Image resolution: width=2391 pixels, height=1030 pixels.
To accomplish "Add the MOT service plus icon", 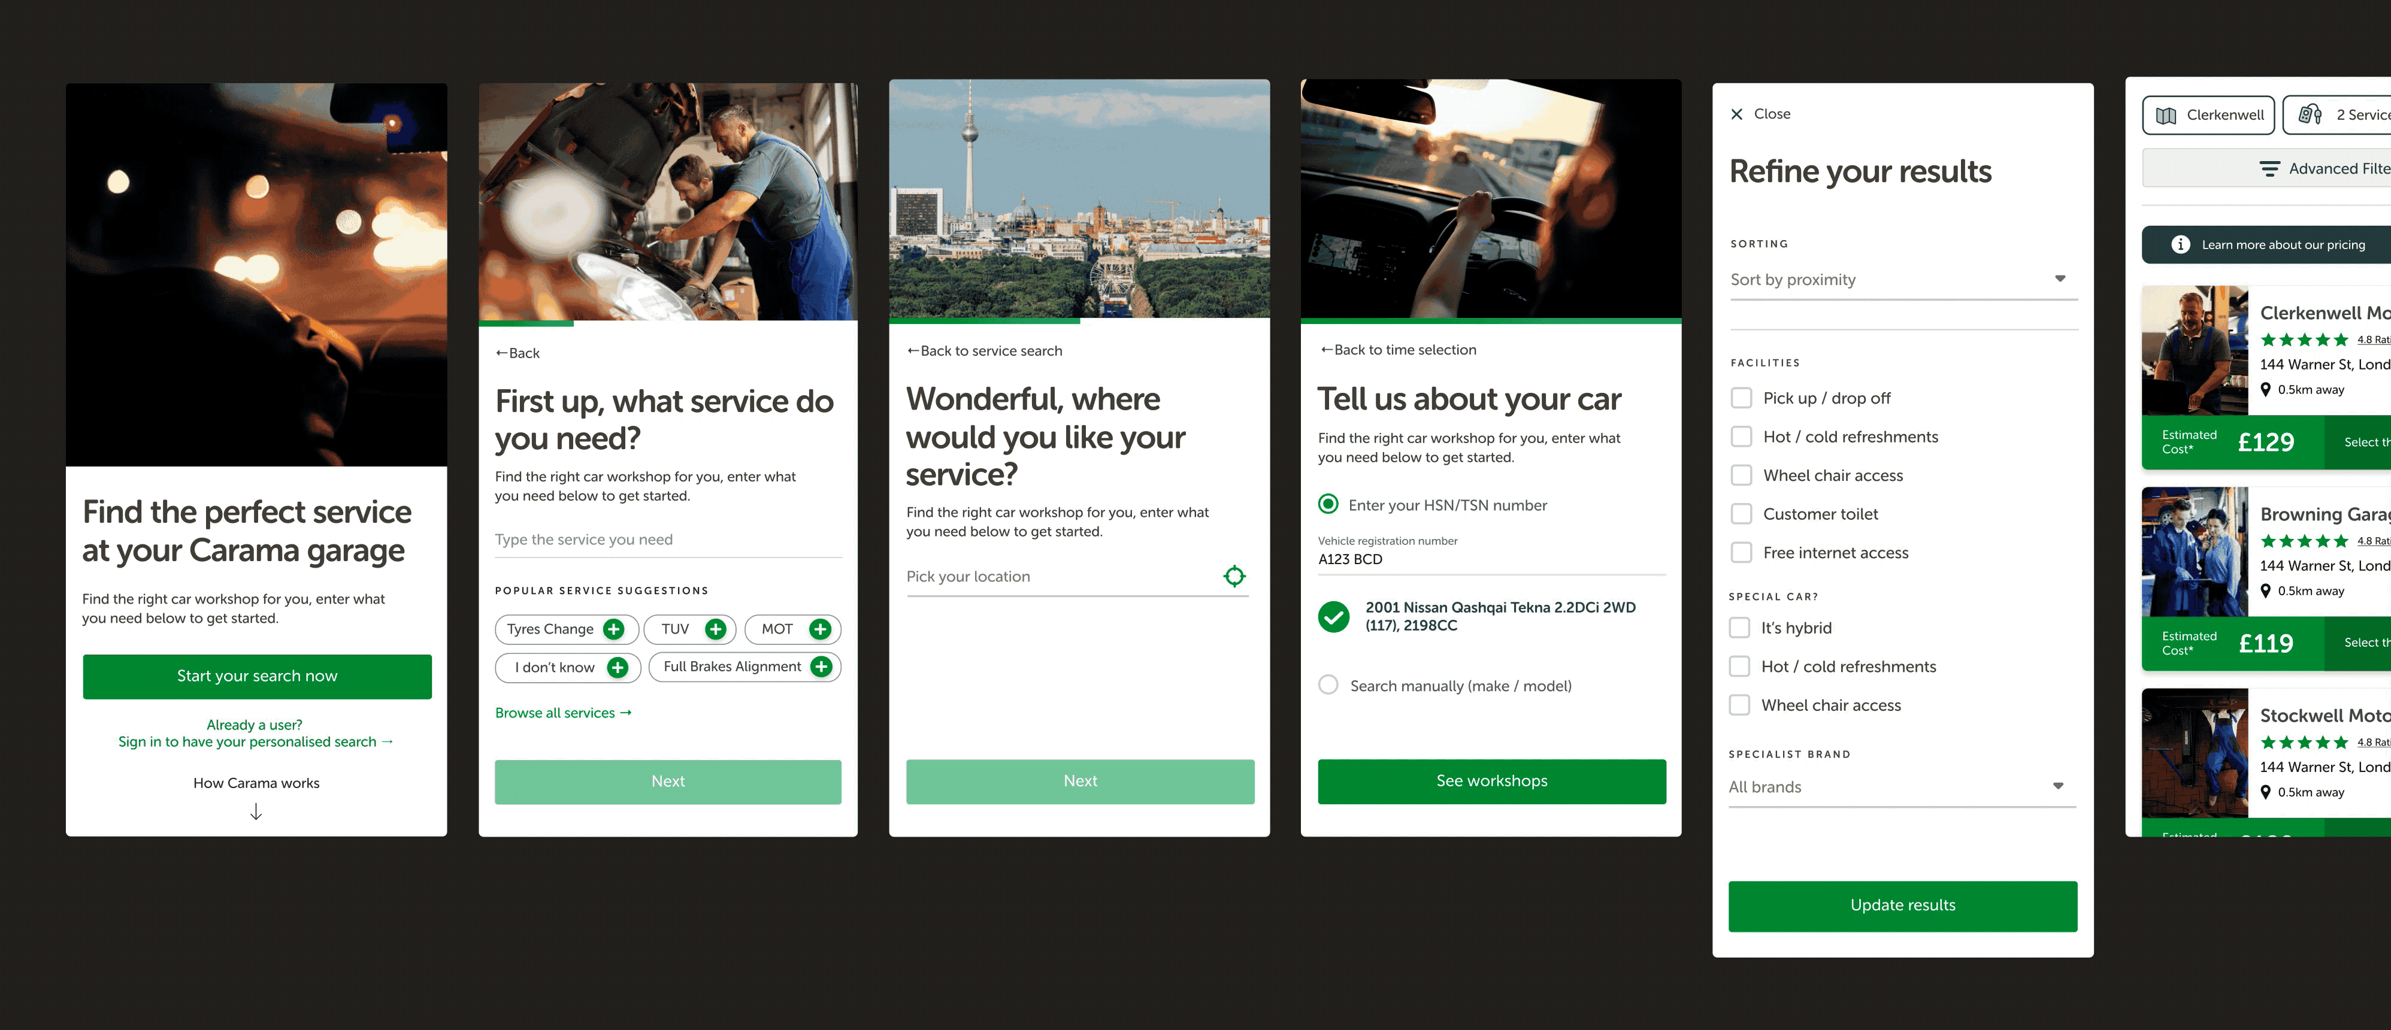I will pyautogui.click(x=819, y=629).
